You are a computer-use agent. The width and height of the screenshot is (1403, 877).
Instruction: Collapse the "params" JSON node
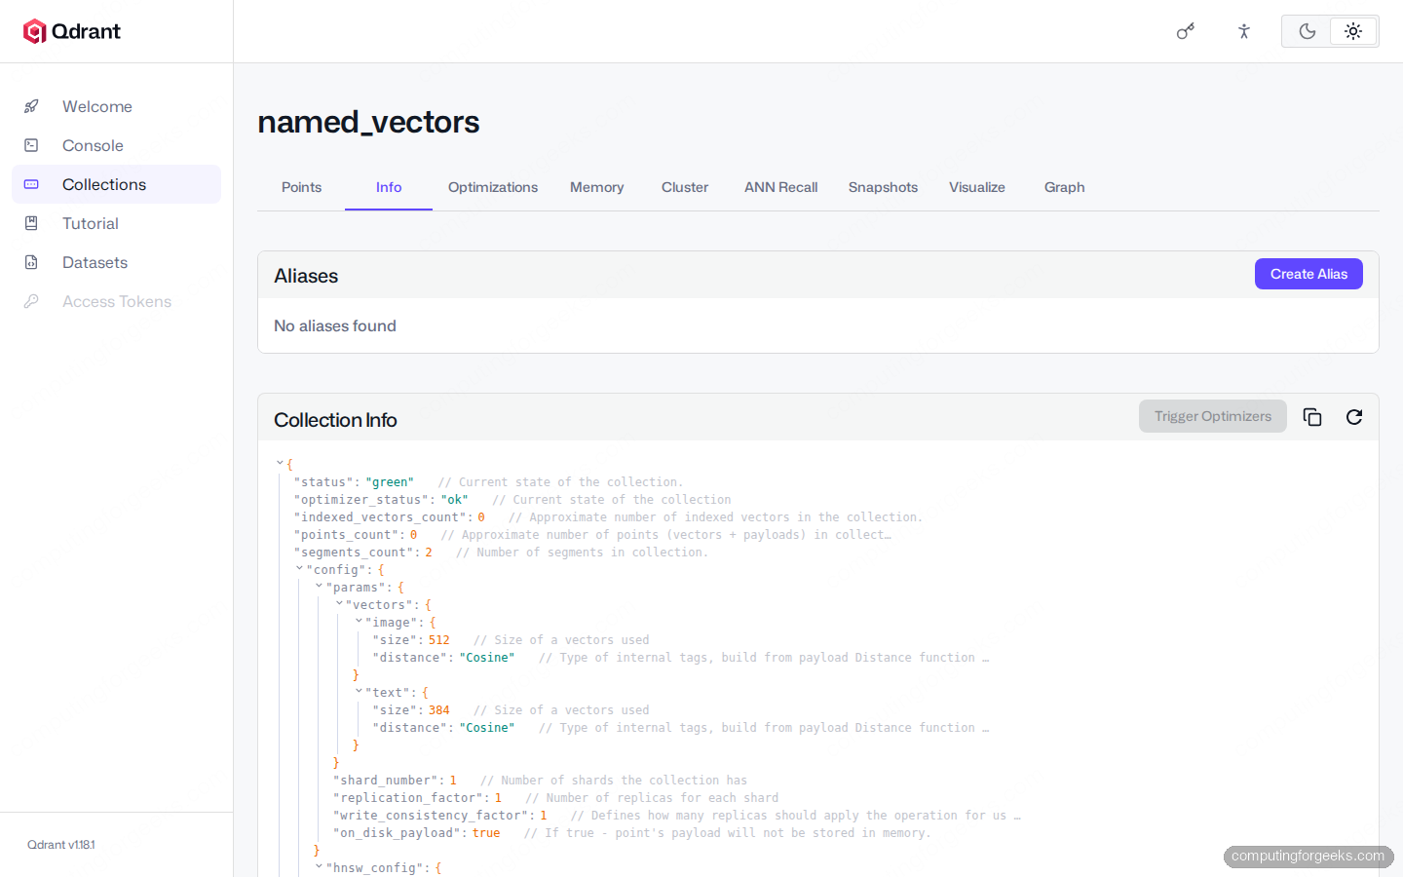tap(319, 587)
